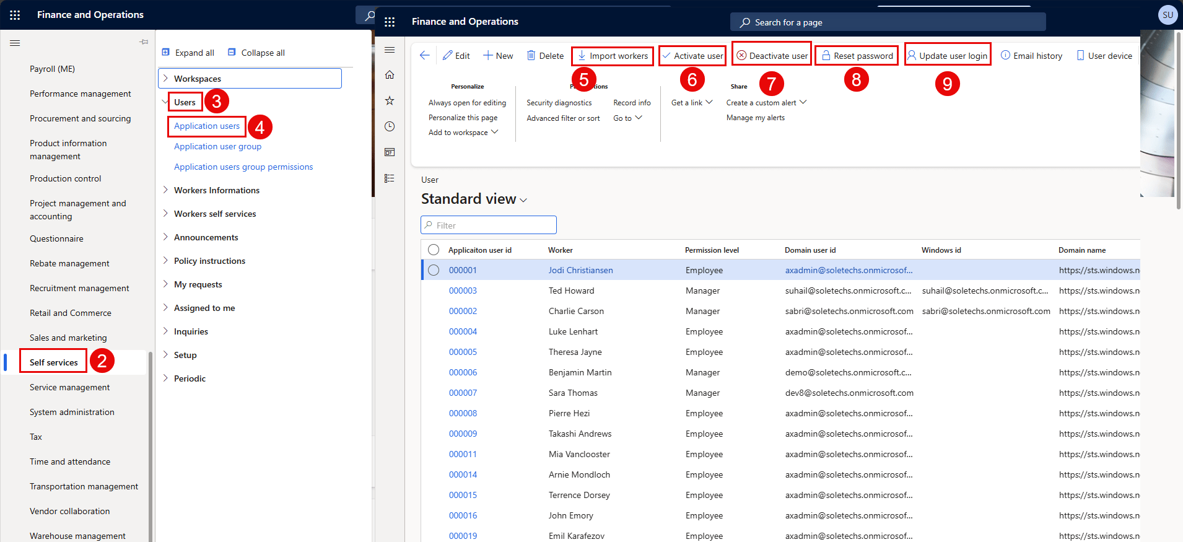Open the Add to workspace dropdown
The image size is (1183, 542).
463,133
